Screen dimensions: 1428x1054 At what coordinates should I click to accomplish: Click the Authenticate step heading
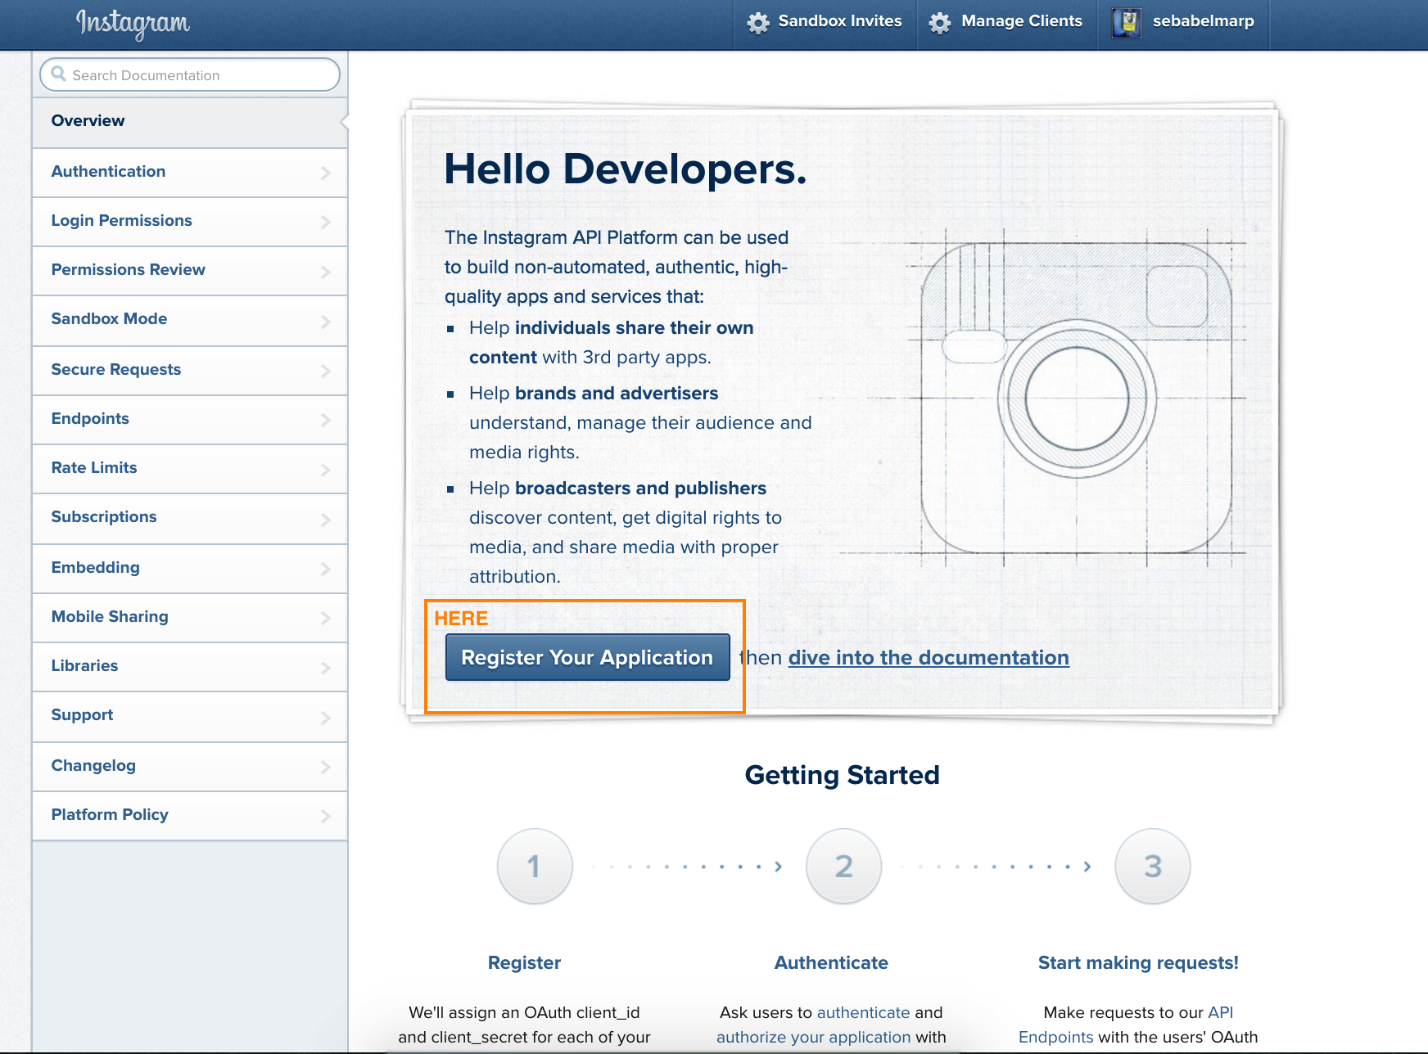(x=831, y=962)
